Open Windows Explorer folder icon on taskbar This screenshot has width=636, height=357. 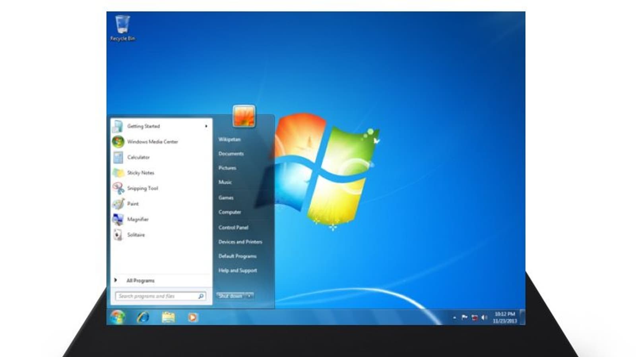pos(168,317)
